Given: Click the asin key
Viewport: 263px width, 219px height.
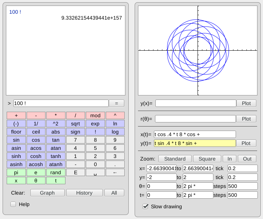Looking at the screenshot, I should click(16, 148).
